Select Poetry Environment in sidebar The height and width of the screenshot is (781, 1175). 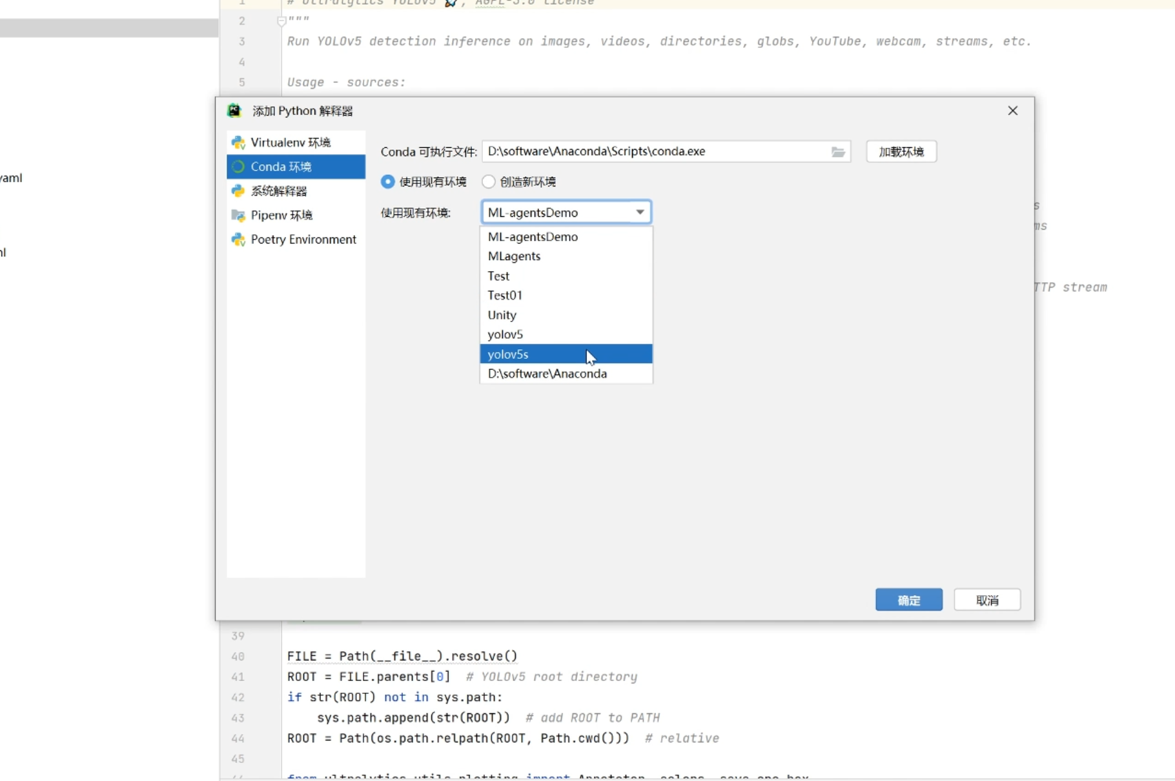click(296, 239)
